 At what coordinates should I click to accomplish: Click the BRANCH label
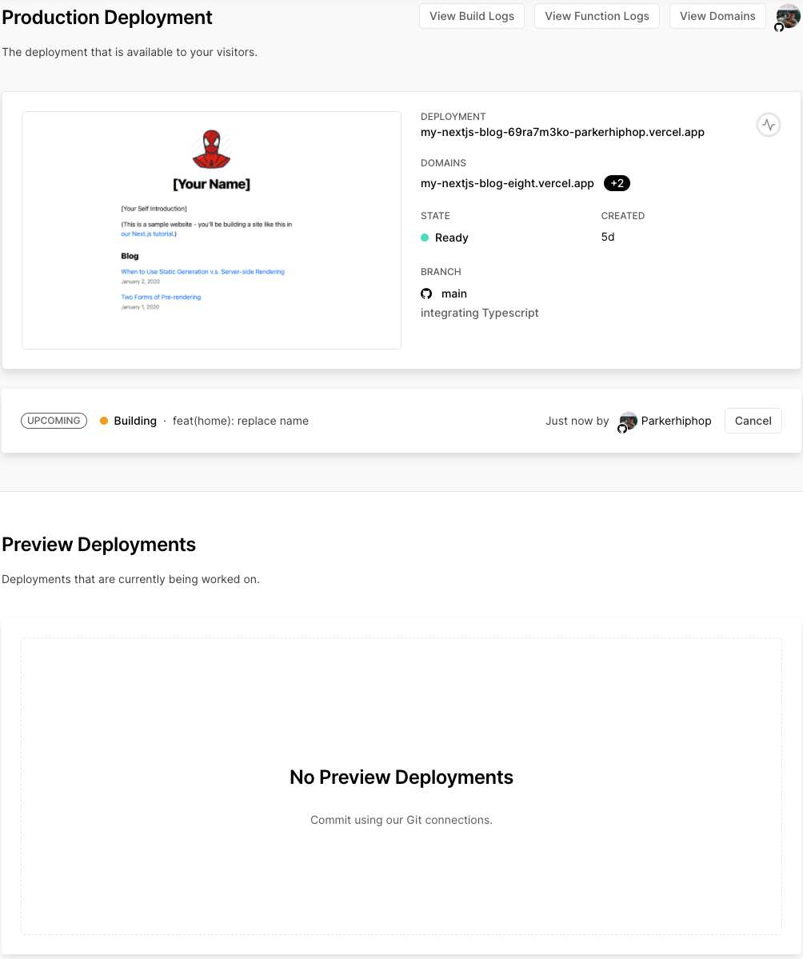point(441,272)
